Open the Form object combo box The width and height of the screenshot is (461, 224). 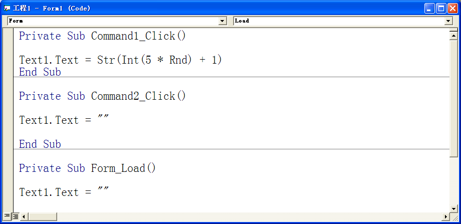click(117, 21)
